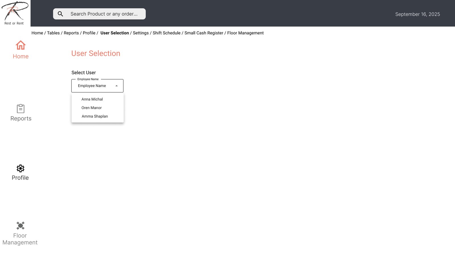Open Reports via the clipboard icon
Screen dimensions: 455x256
click(20, 109)
